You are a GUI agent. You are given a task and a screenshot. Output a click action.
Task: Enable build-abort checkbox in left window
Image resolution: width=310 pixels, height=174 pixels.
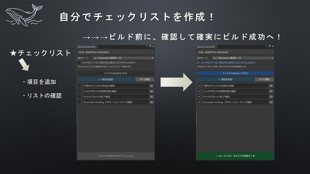click(79, 63)
